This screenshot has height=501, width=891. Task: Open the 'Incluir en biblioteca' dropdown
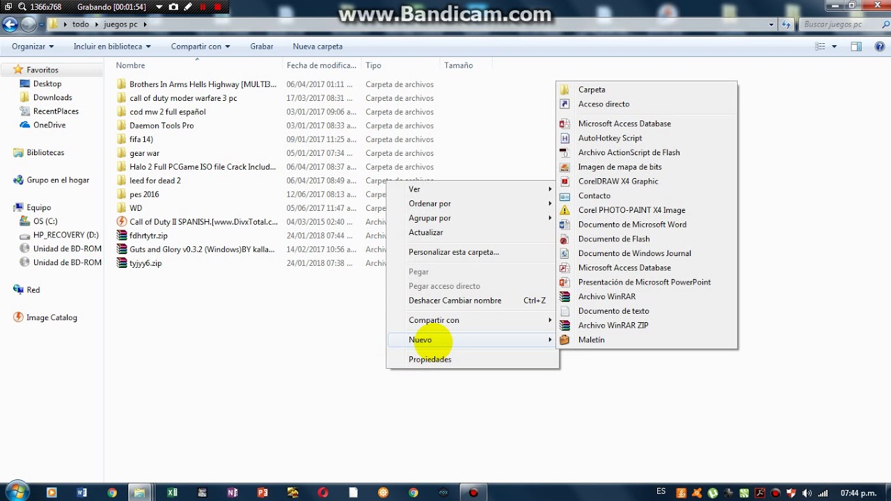pos(112,47)
